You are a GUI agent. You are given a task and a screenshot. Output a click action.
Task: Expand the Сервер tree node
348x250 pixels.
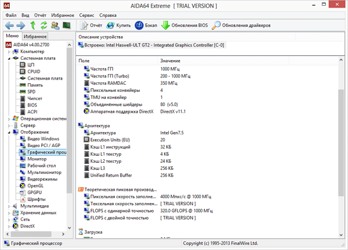coord(9,126)
